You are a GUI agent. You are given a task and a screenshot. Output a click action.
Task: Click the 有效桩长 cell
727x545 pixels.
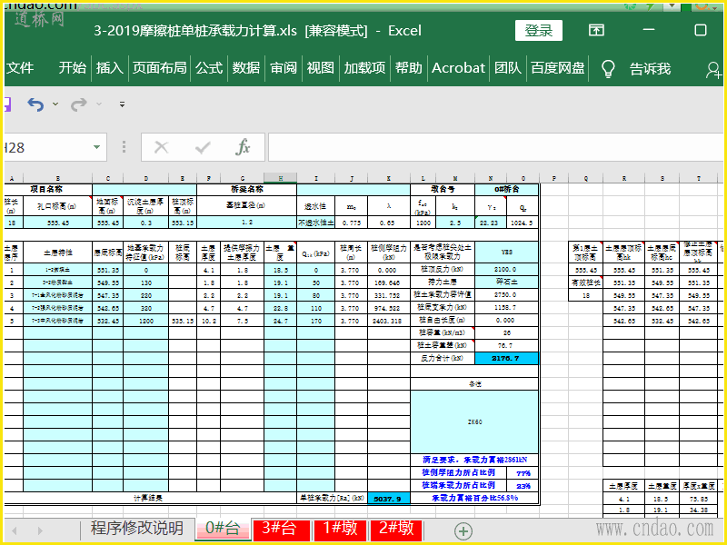point(586,282)
